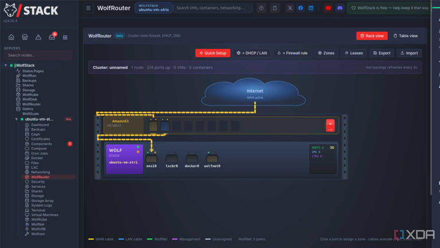Image resolution: width=440 pixels, height=248 pixels.
Task: Open WolfRun in WolfStack tree
Action: (x=29, y=76)
